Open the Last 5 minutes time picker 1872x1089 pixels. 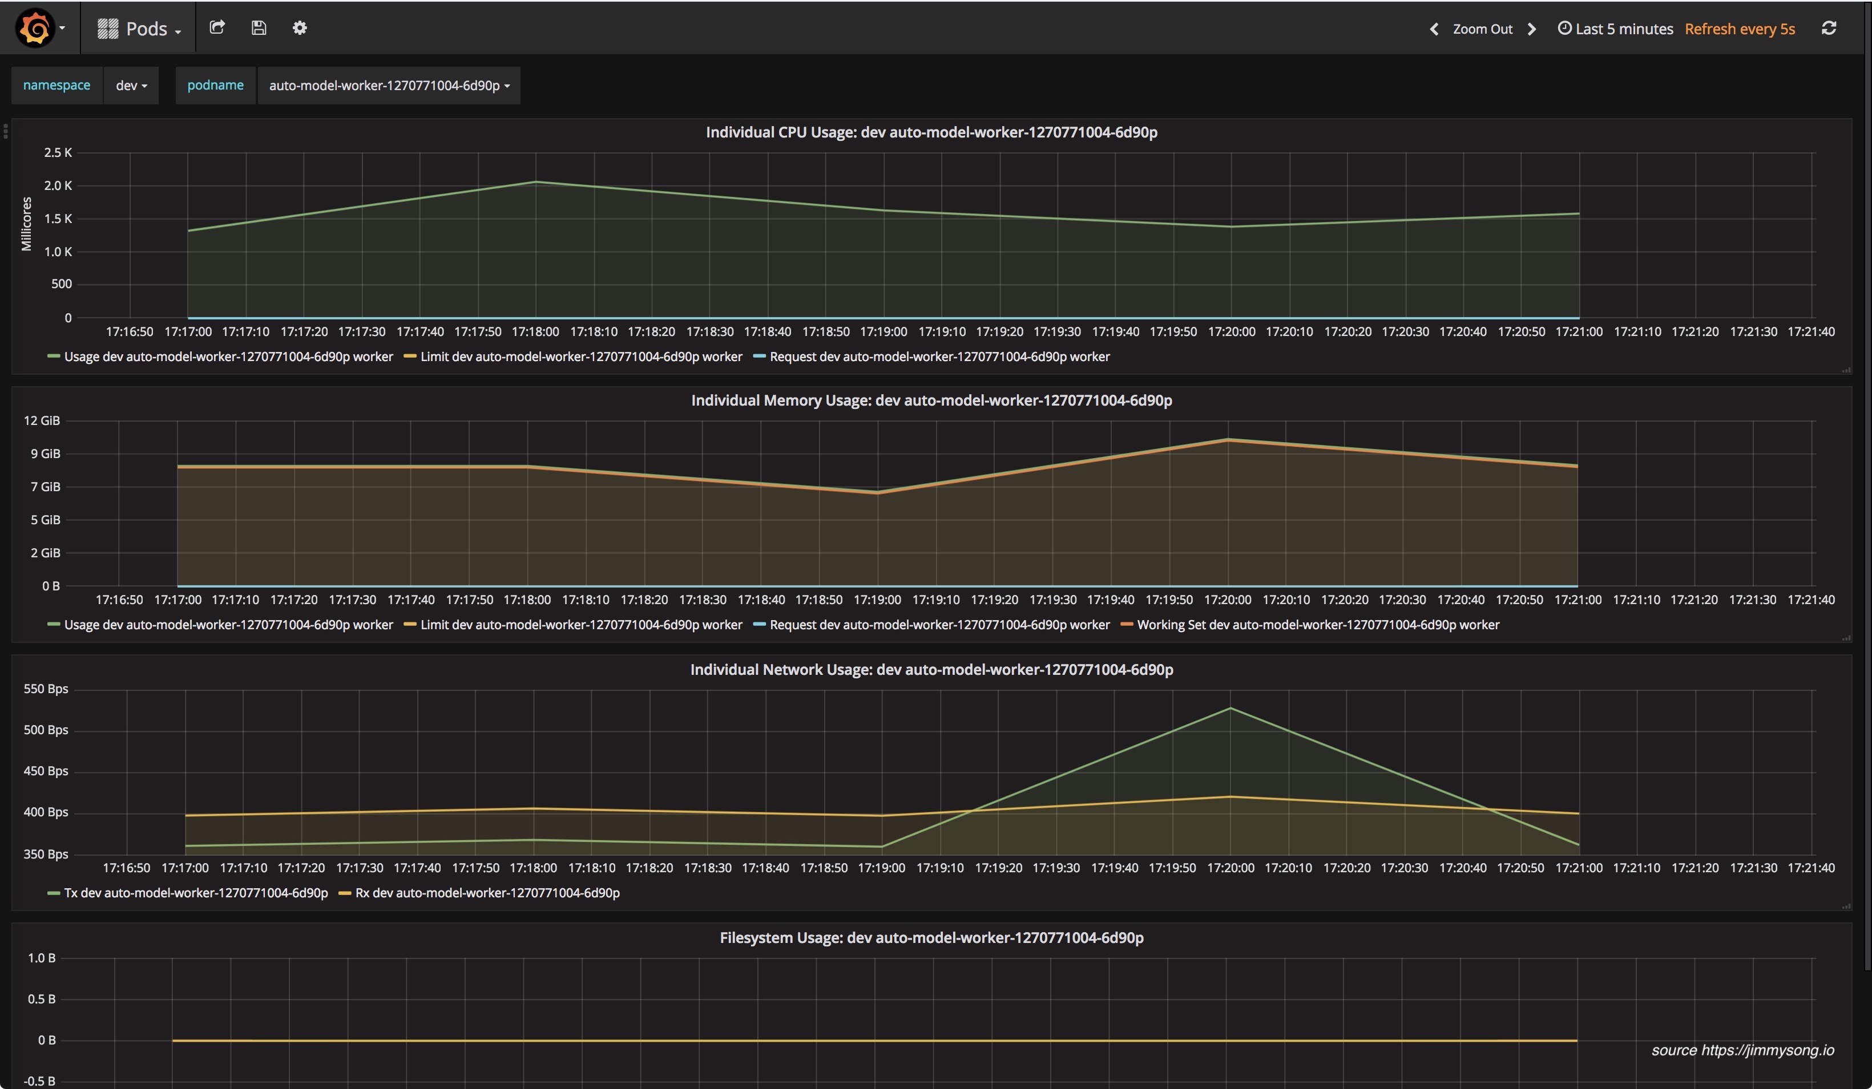click(x=1616, y=29)
